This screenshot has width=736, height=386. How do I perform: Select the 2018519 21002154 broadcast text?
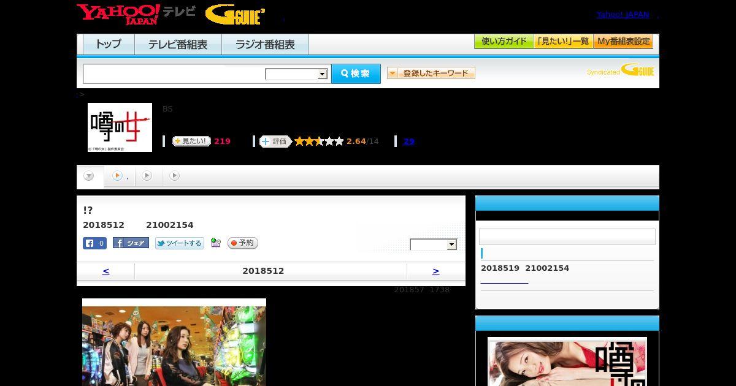(525, 268)
